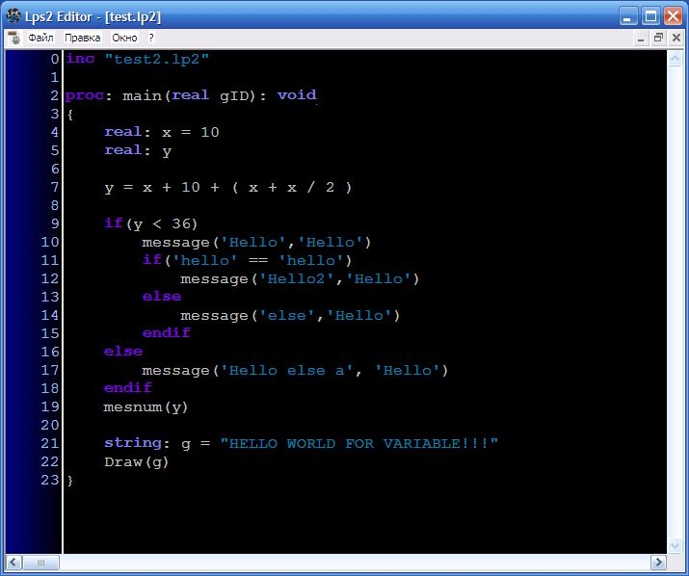Click 'endif' on line 18
The image size is (689, 576).
tap(128, 388)
